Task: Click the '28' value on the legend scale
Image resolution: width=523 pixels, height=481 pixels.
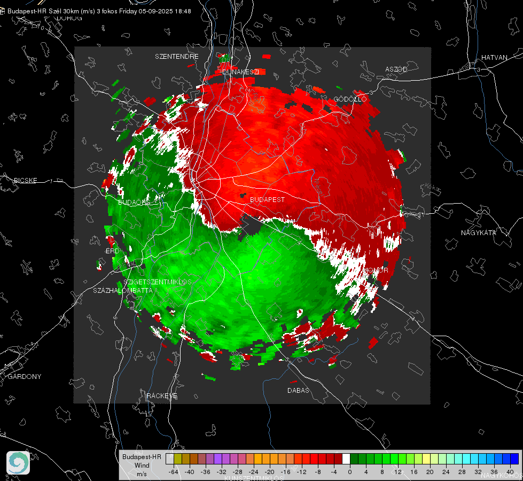Action: tap(462, 472)
